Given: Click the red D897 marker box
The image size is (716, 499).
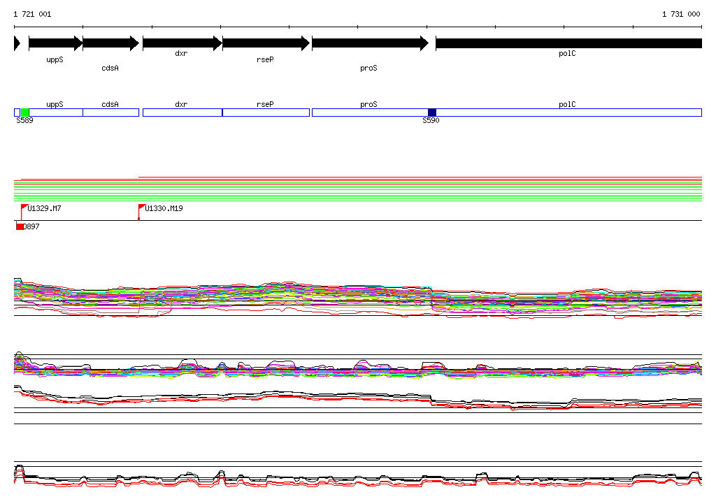Looking at the screenshot, I should (x=19, y=226).
